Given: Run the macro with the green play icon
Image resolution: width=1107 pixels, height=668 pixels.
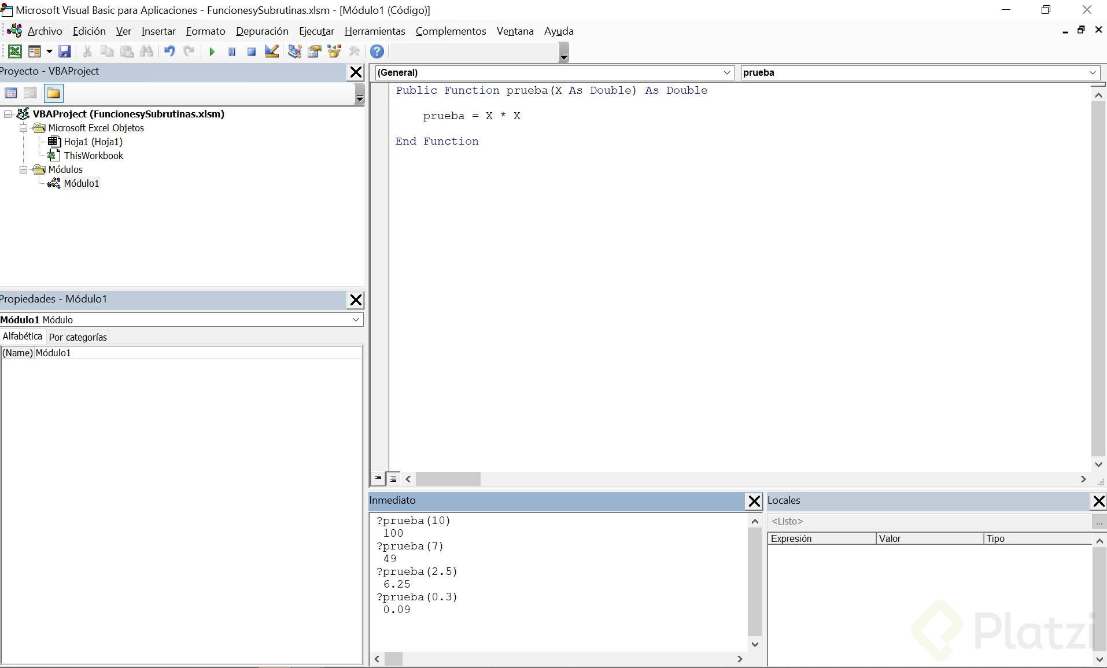Looking at the screenshot, I should 212,51.
